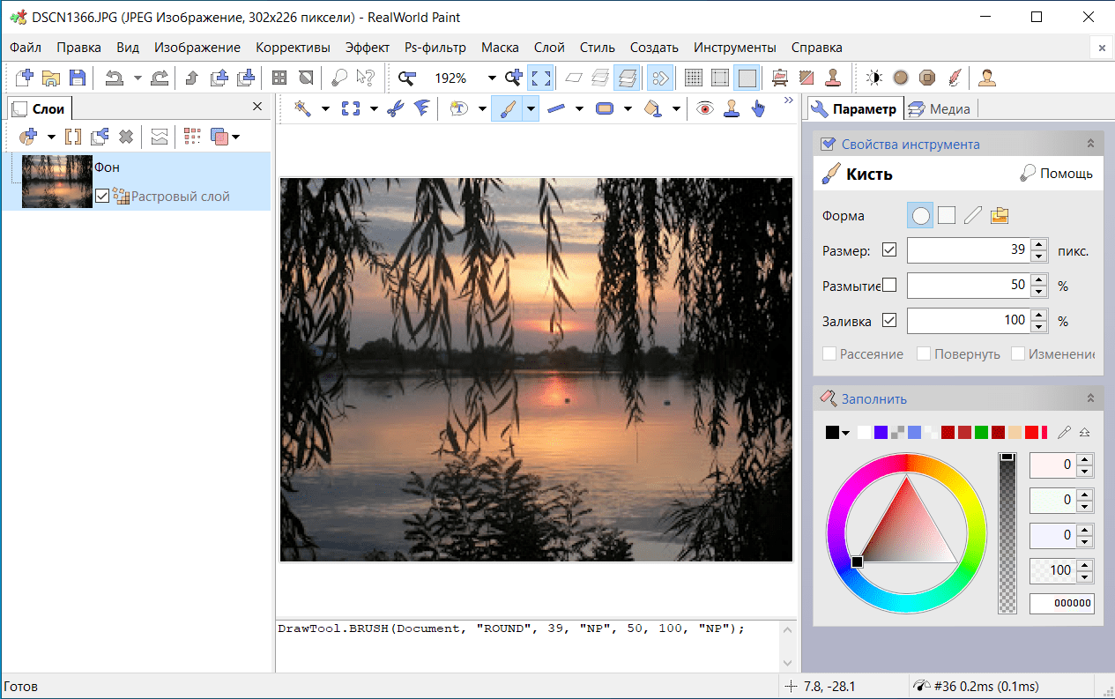Select the brush tool in toolbar
The image size is (1115, 699).
point(507,108)
